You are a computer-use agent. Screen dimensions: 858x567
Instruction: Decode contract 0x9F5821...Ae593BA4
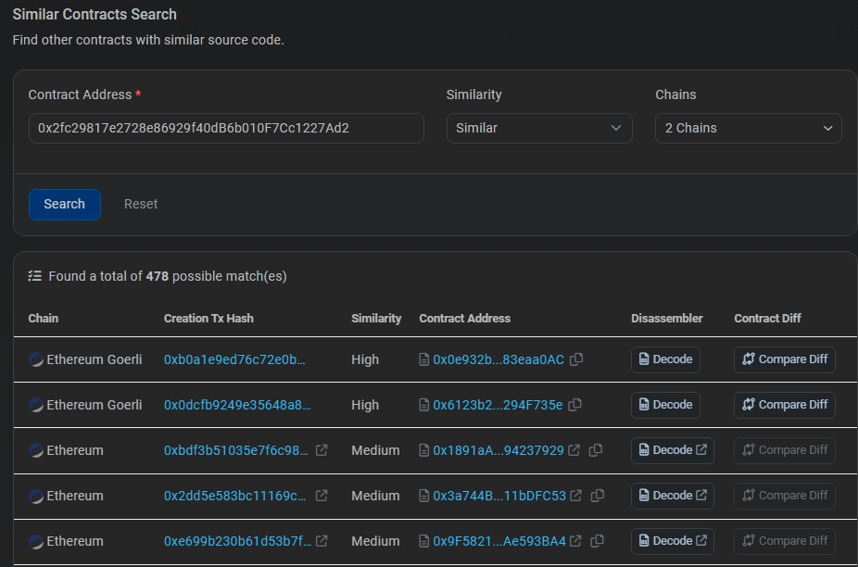click(673, 541)
